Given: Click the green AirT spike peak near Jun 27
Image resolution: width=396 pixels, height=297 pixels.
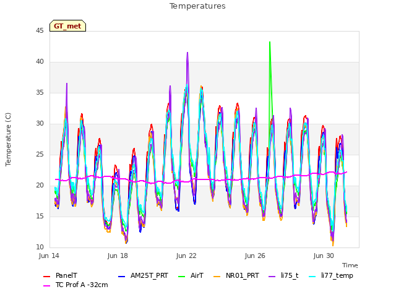Looking at the screenshot, I should point(270,42).
